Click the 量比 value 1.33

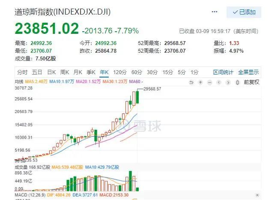(234, 43)
